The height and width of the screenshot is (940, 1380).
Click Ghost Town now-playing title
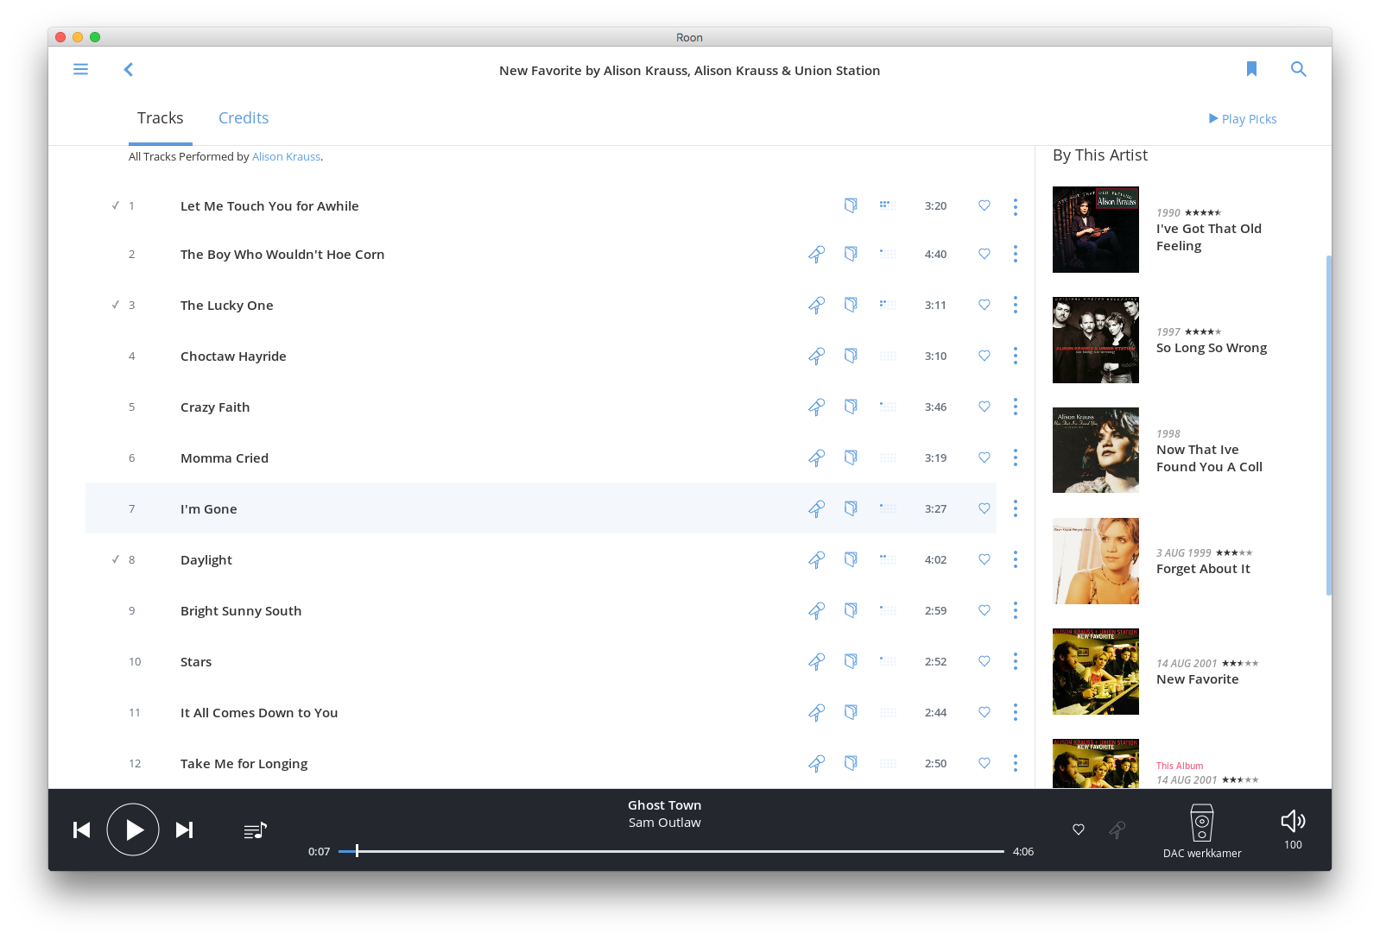coord(664,805)
